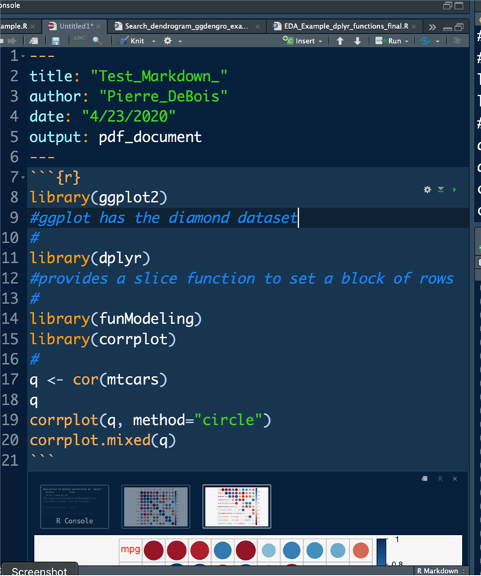Run the current chunk with green arrow

(454, 189)
